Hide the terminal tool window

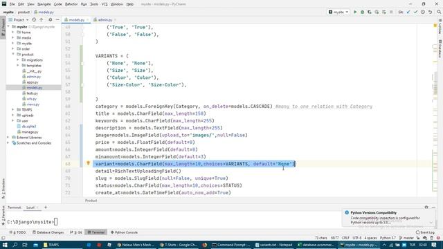point(433,207)
